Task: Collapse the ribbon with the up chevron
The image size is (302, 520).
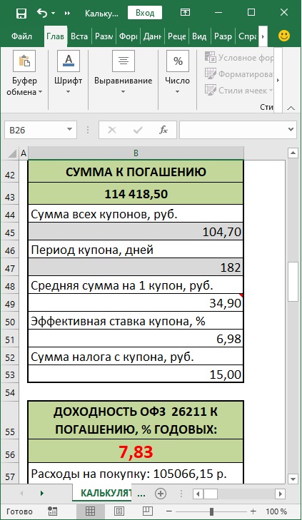Action: (x=291, y=108)
